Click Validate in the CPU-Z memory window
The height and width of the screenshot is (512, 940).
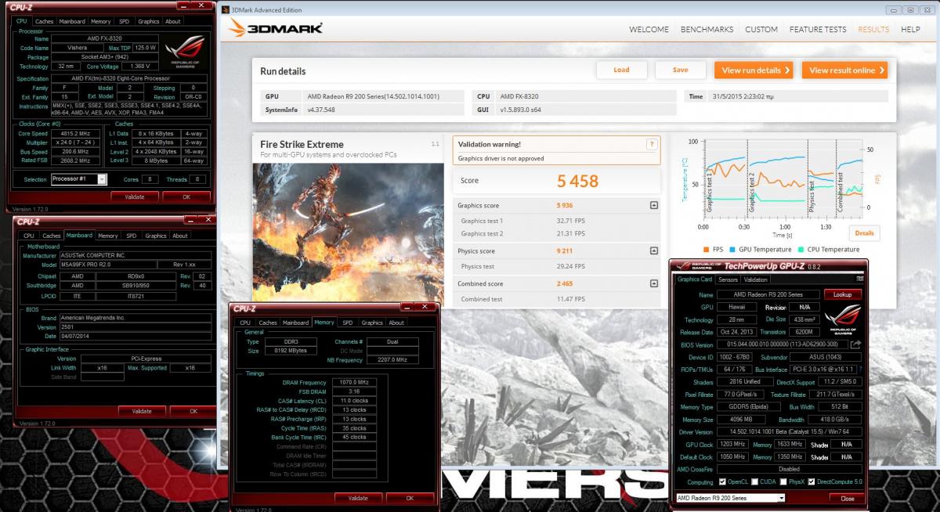click(x=358, y=498)
